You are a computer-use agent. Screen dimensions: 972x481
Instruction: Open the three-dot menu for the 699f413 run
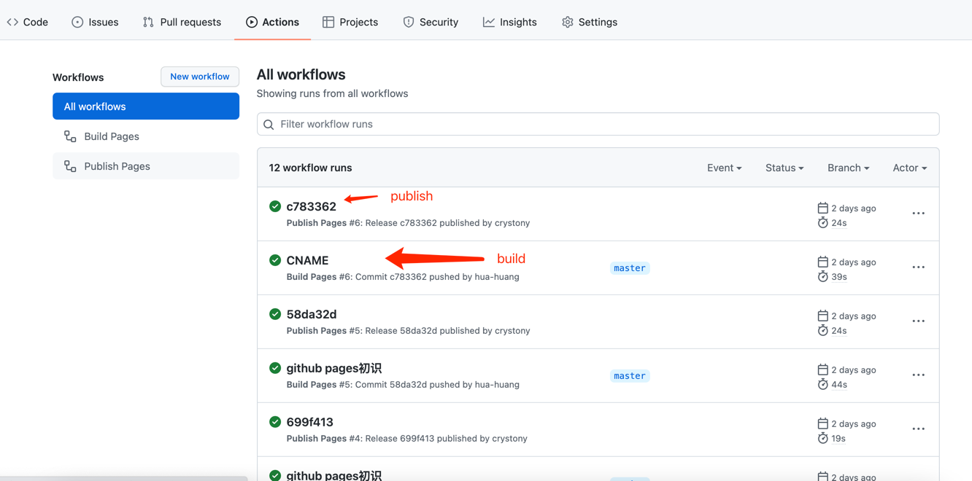pyautogui.click(x=918, y=429)
